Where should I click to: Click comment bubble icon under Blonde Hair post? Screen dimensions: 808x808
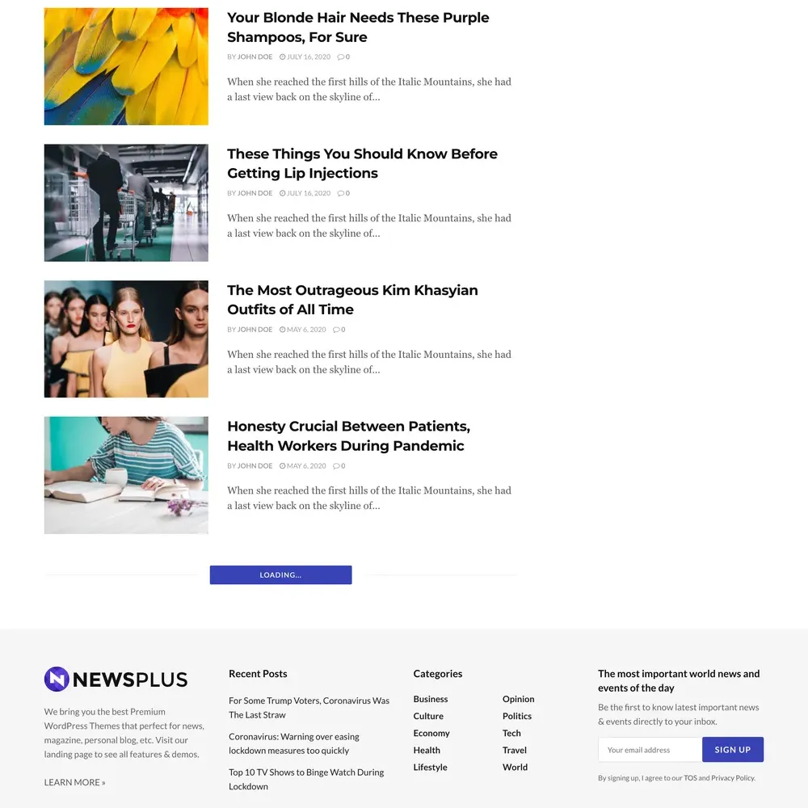coord(341,57)
